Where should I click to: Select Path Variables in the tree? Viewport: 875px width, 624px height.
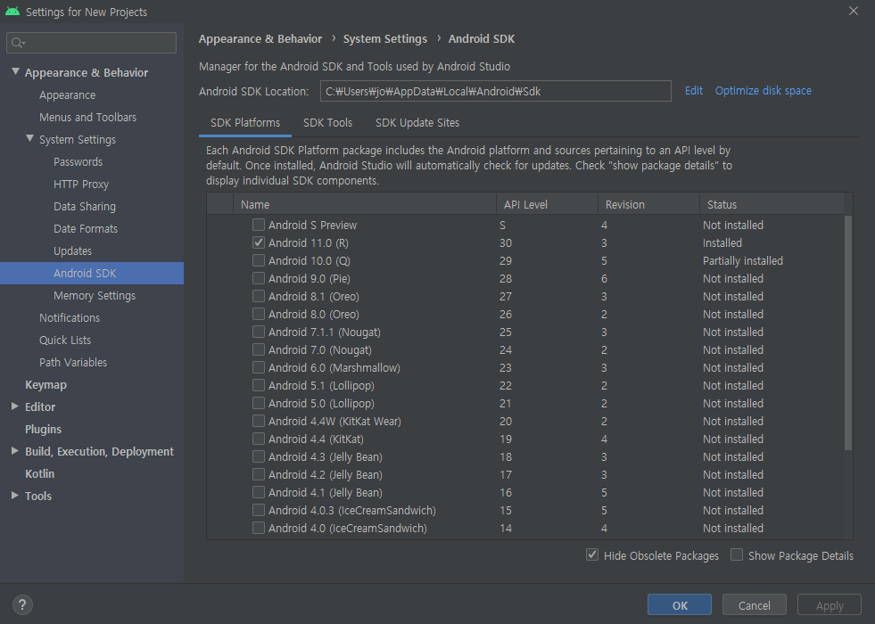pos(73,363)
